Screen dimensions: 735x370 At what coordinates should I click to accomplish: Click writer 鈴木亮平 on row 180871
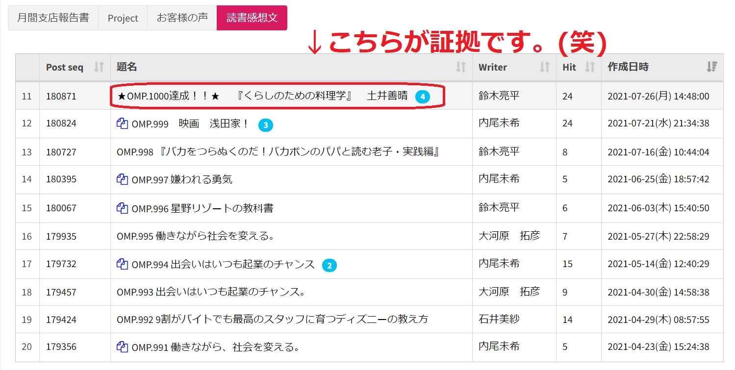(499, 96)
